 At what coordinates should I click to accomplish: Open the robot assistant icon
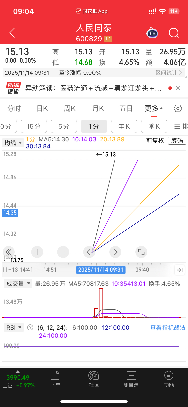click(152, 33)
